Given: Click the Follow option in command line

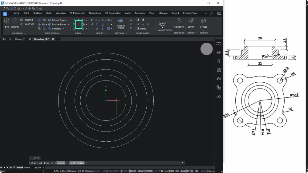Looking at the screenshot, I should tap(61, 163).
